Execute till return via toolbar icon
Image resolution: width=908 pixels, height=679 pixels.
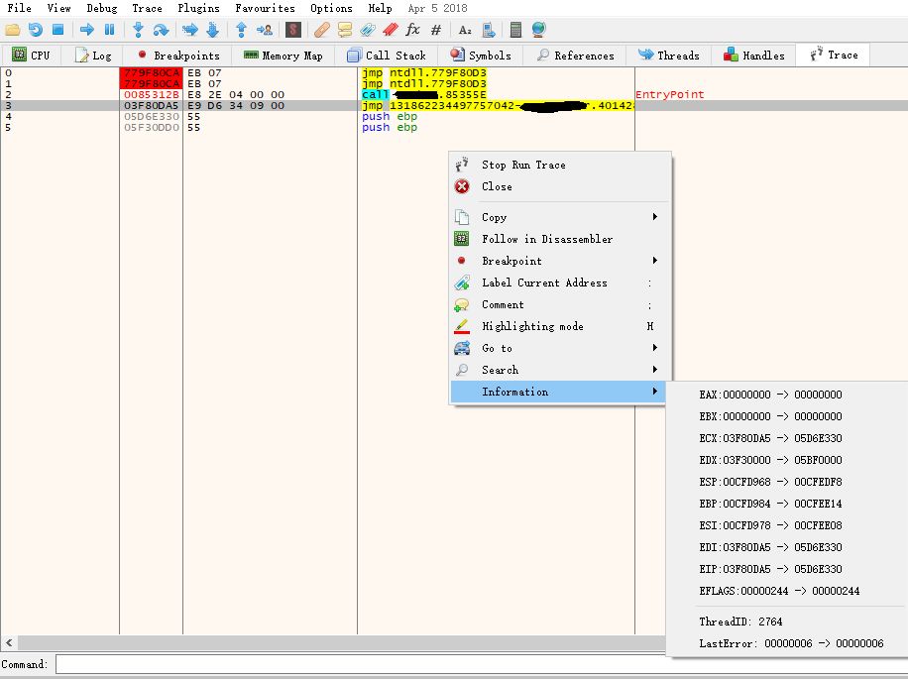pos(242,30)
